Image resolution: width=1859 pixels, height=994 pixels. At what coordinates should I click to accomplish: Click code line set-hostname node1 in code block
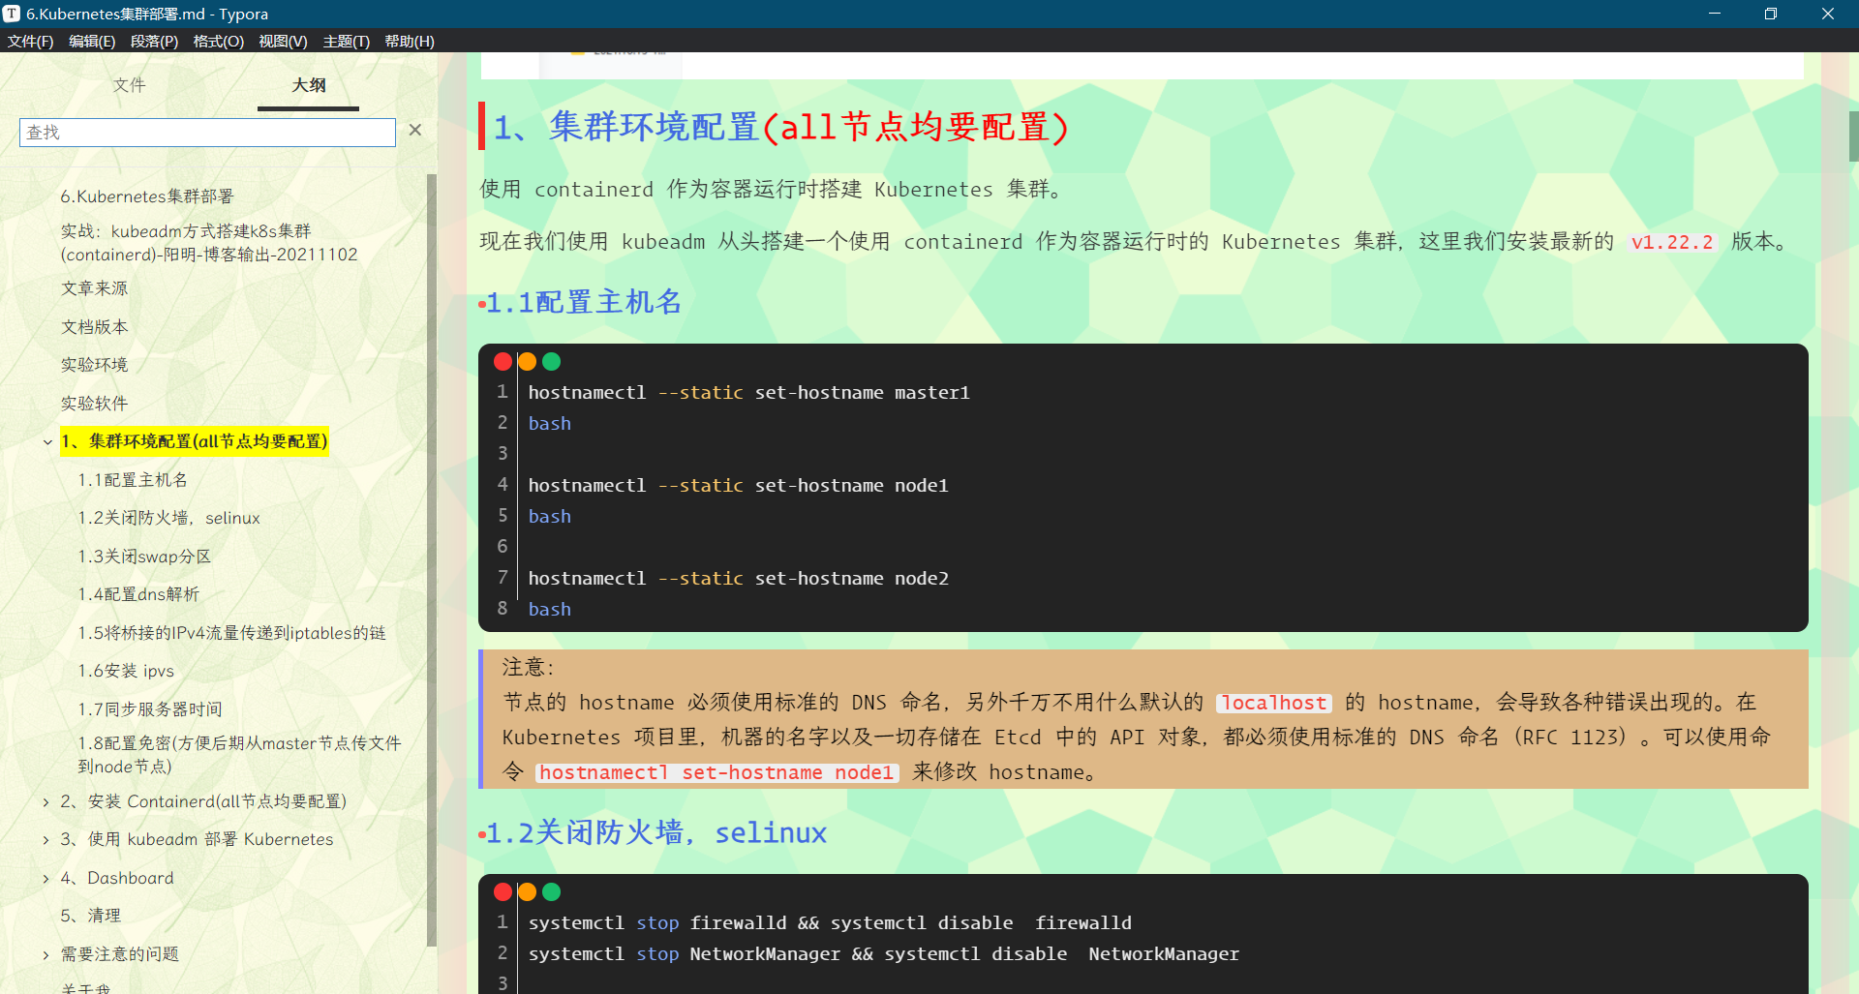[x=738, y=486]
